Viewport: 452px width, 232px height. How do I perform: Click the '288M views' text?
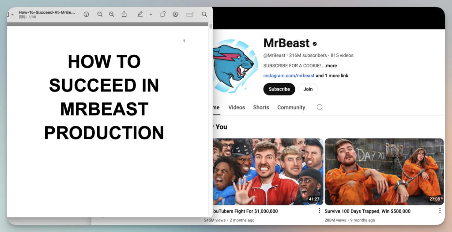click(335, 220)
